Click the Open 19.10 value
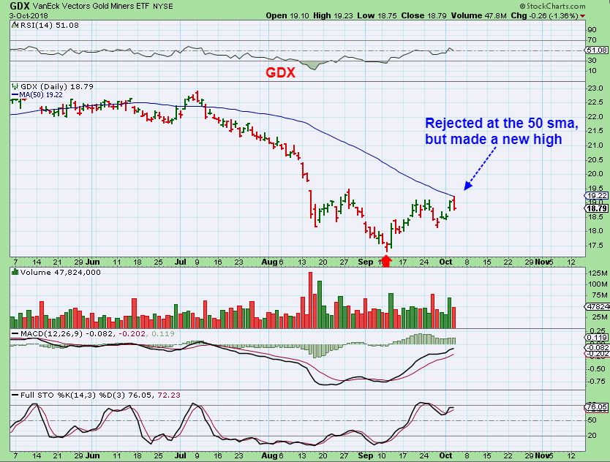This screenshot has width=610, height=462. (287, 15)
